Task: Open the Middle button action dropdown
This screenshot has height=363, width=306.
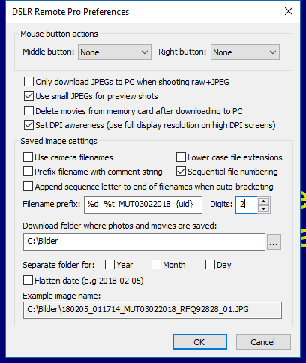Action: tap(115, 52)
